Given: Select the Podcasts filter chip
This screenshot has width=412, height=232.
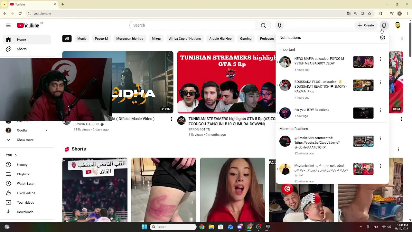Looking at the screenshot, I should [x=267, y=39].
